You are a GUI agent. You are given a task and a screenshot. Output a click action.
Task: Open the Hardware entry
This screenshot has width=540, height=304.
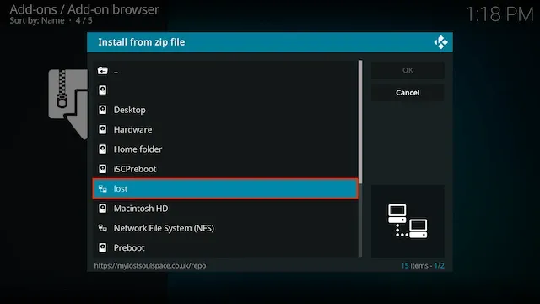[225, 129]
